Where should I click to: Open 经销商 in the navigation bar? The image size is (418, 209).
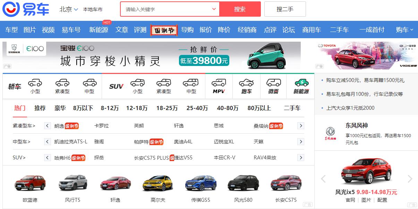pyautogui.click(x=247, y=30)
